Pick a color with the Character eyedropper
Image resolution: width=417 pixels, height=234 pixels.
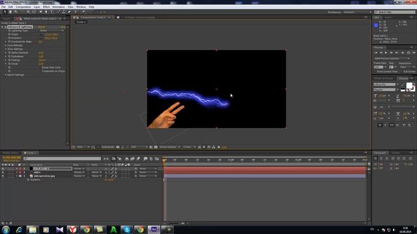(x=403, y=85)
